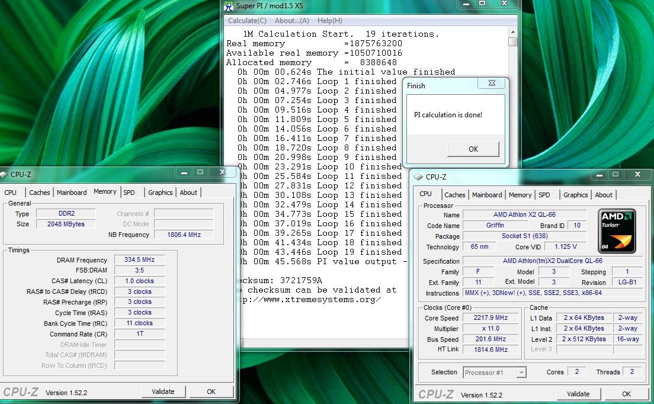Open Graphics tab in right CPU-Z
The height and width of the screenshot is (404, 654).
pyautogui.click(x=575, y=195)
